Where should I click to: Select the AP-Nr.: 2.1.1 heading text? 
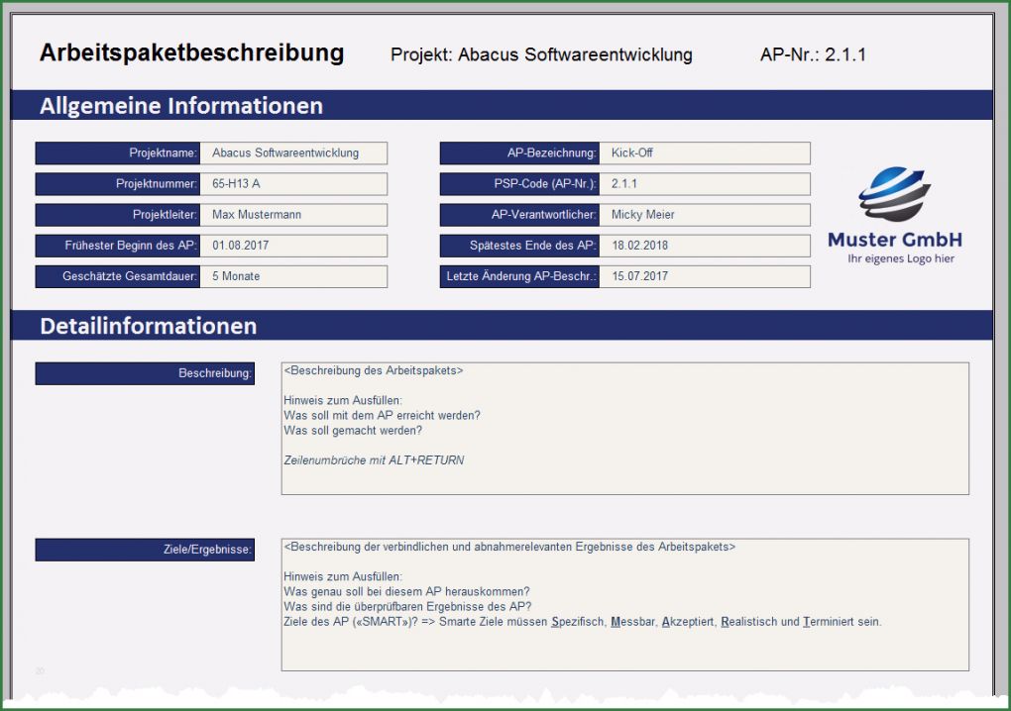point(813,55)
